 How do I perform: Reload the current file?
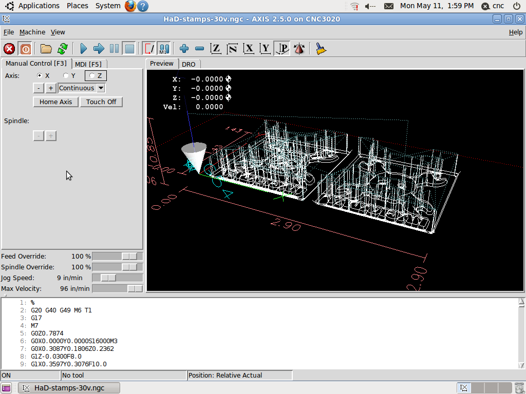coord(62,49)
